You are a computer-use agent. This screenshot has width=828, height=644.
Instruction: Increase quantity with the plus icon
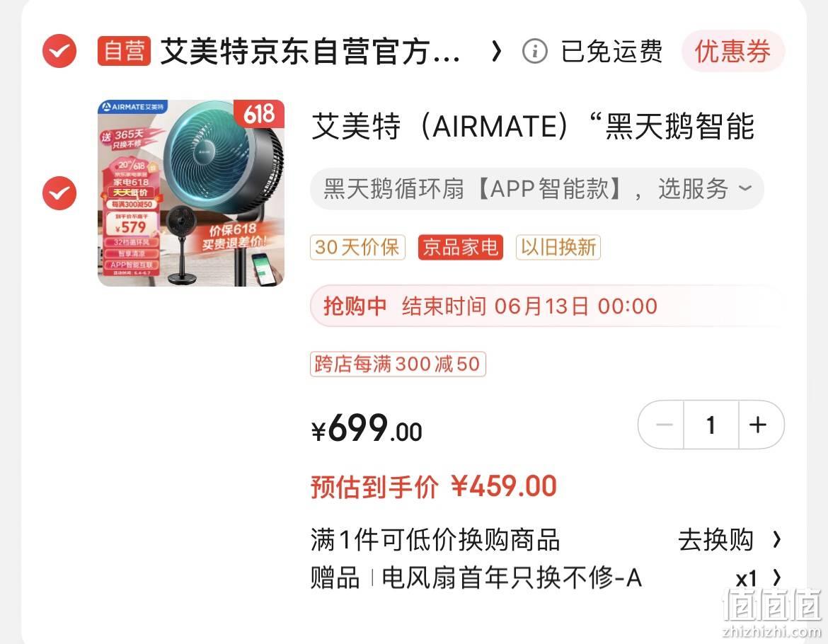(759, 425)
